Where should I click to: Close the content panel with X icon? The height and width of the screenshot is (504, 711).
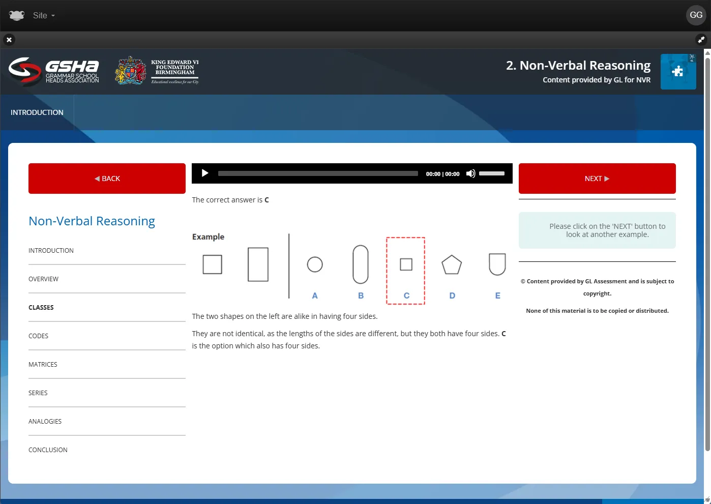point(9,40)
